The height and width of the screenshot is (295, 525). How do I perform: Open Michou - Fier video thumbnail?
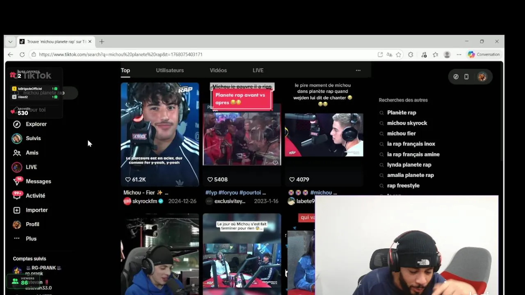[x=160, y=134]
